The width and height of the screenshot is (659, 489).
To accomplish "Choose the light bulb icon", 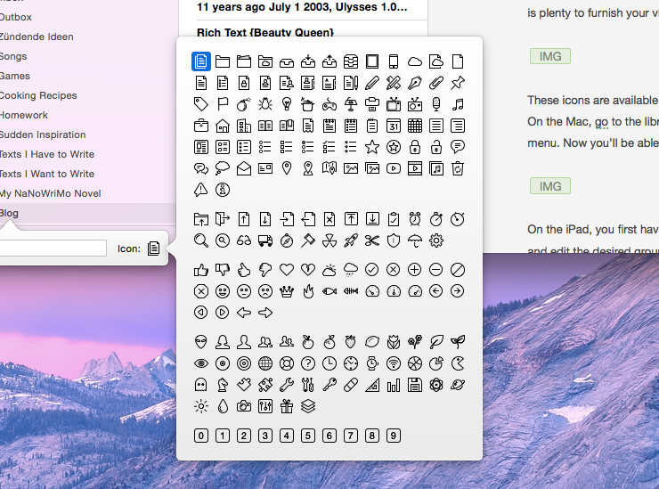I will [287, 104].
